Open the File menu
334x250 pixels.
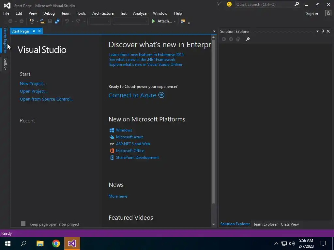pos(6,13)
